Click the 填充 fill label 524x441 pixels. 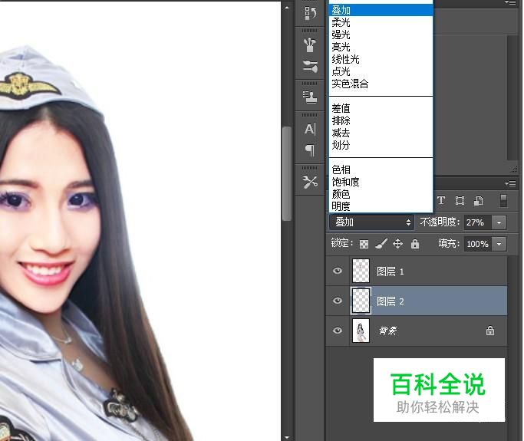[x=449, y=244]
